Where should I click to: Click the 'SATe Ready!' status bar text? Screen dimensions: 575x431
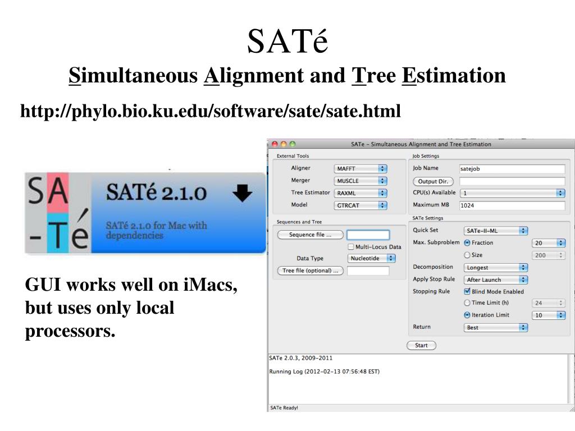[284, 407]
